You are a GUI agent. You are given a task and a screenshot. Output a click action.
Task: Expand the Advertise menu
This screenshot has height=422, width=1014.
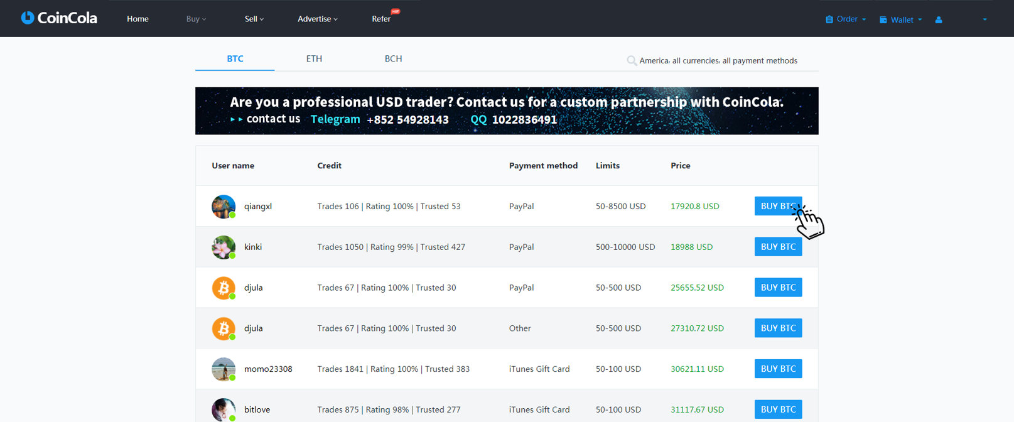pyautogui.click(x=318, y=19)
